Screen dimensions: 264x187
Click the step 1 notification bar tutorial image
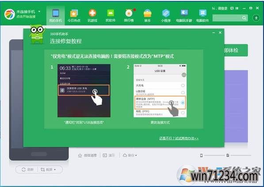pos(84,91)
